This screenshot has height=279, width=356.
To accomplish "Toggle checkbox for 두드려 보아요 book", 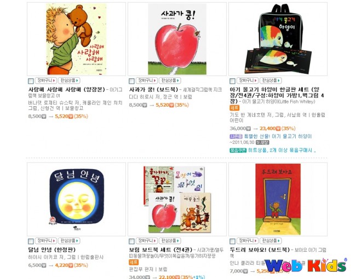I will 232,241.
